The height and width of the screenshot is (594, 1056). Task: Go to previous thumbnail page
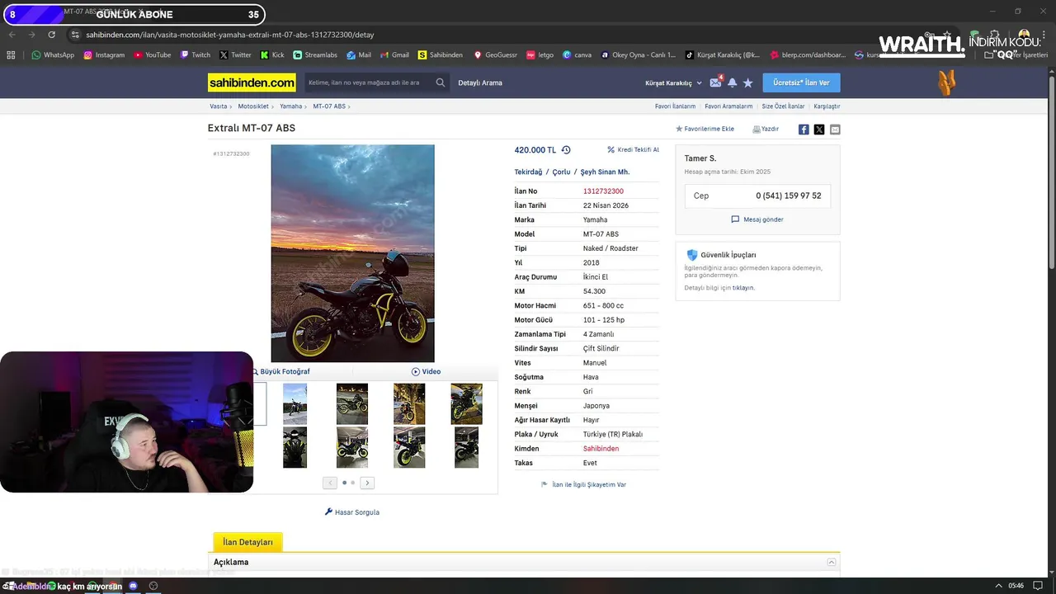coord(330,483)
